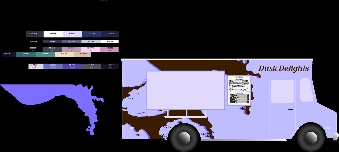Select the large serving window panel

[185, 90]
